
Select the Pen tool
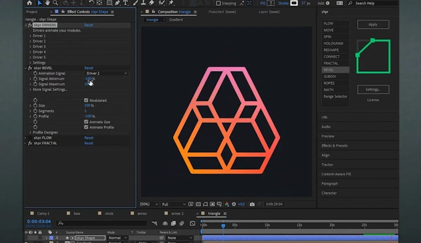[x=117, y=3]
